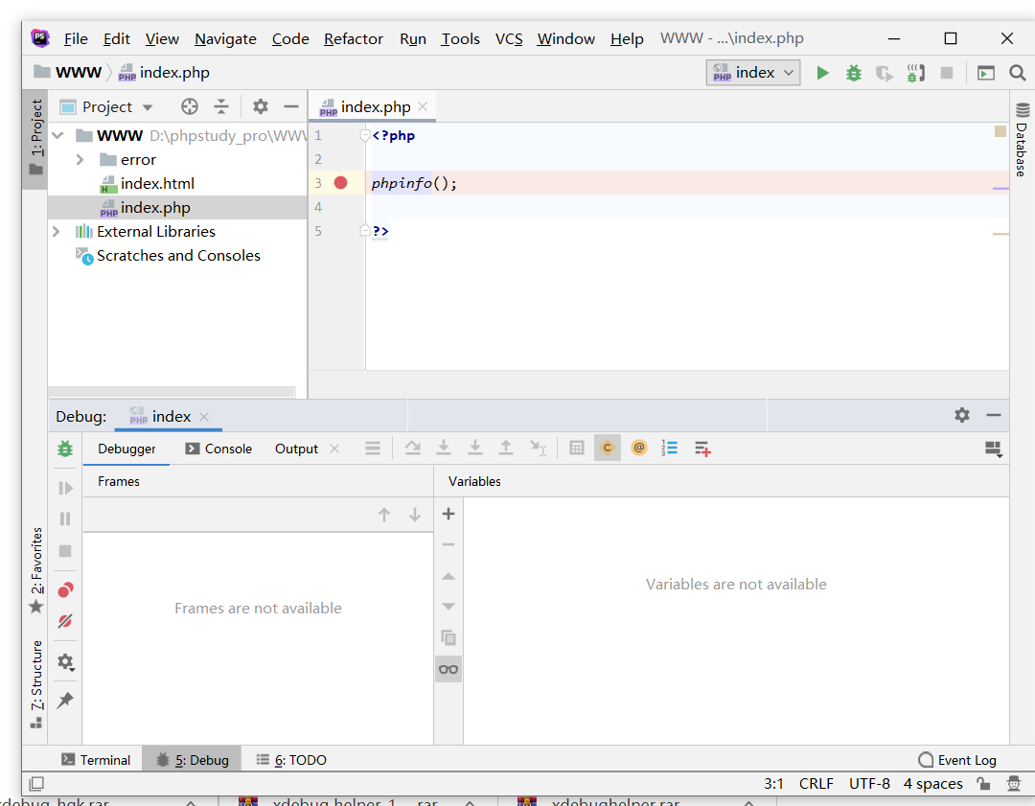Screen dimensions: 1035x806
Task: Open Project panel settings gear
Action: 261,106
